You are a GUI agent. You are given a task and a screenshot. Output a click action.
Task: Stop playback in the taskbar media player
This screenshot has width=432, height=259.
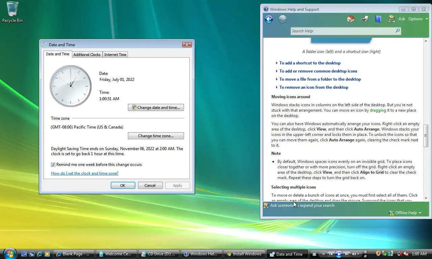click(323, 254)
